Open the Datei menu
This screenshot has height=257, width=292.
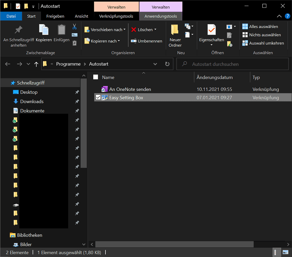11,16
